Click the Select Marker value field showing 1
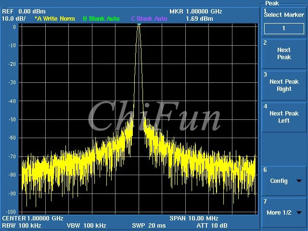The width and height of the screenshot is (308, 231). [x=284, y=28]
